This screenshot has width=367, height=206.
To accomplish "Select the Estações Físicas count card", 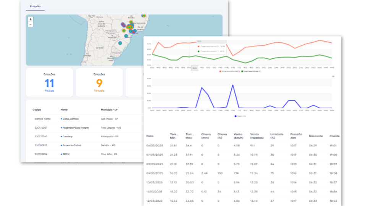I will pos(49,82).
